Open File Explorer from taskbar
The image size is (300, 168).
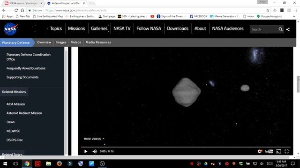click(48, 164)
